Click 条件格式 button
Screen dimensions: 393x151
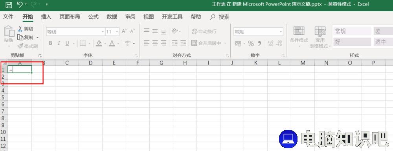(x=299, y=36)
